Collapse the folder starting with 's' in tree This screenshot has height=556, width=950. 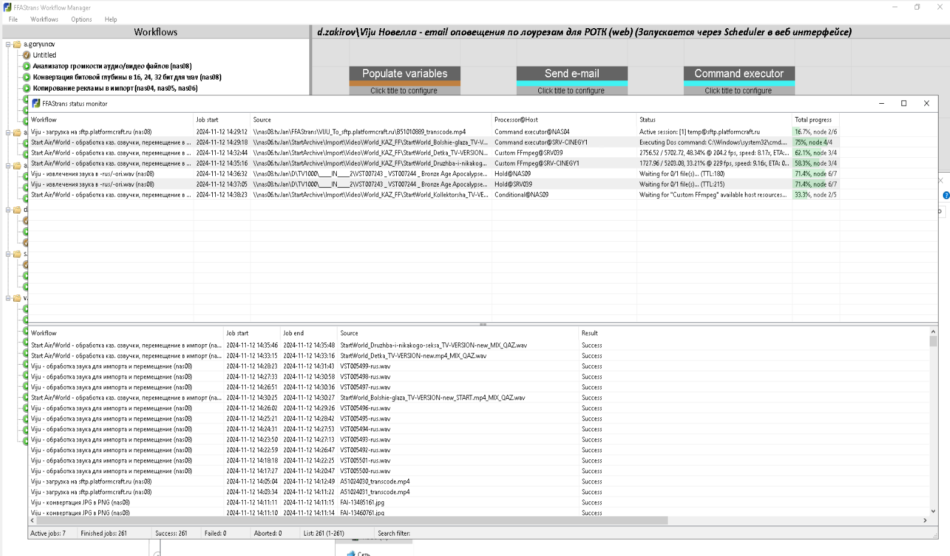[x=8, y=254]
